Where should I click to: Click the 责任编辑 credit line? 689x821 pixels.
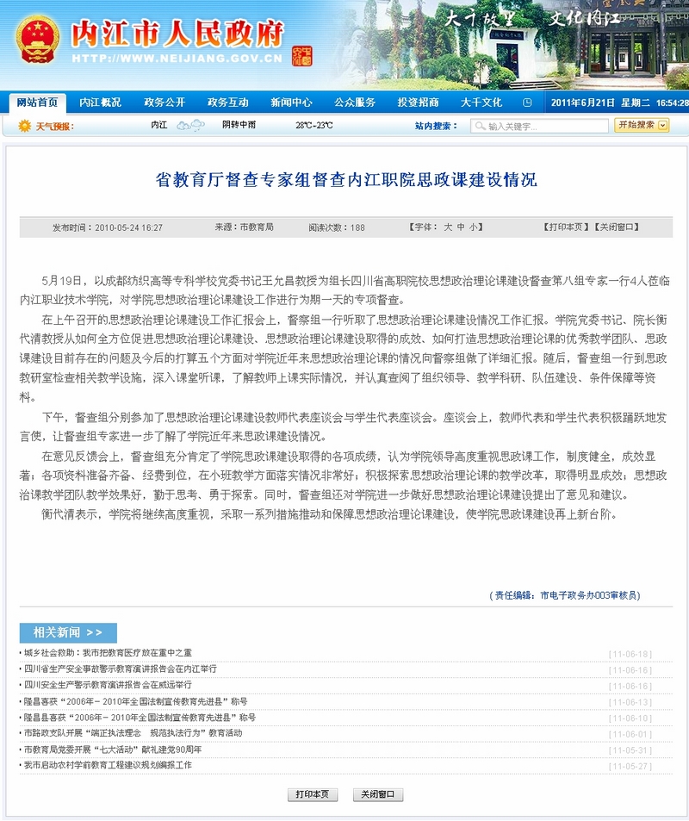[x=564, y=595]
